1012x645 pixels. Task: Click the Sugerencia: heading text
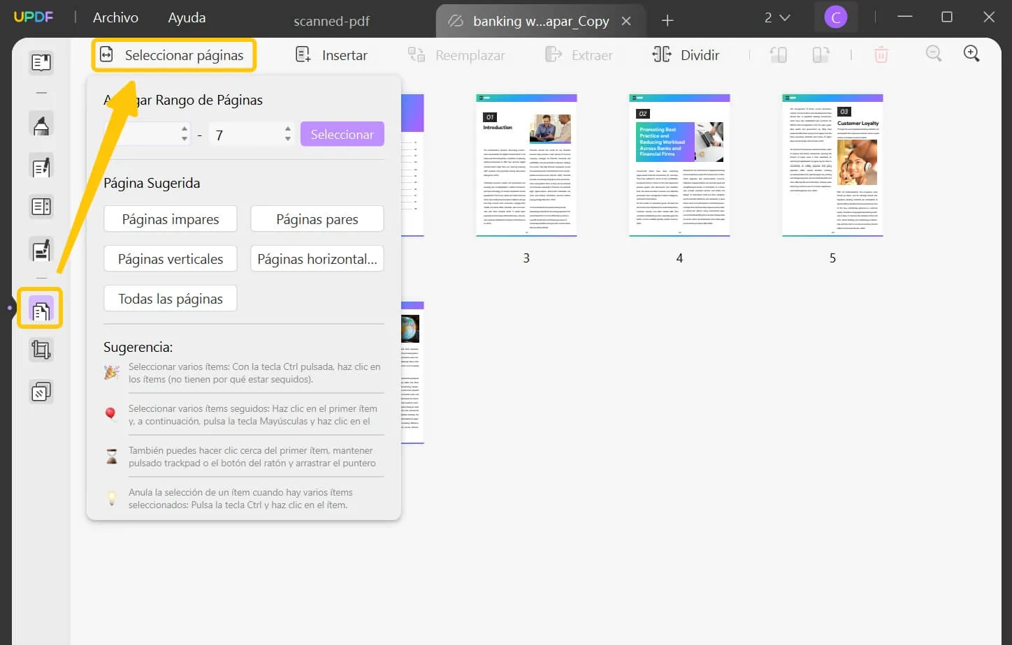pos(138,347)
